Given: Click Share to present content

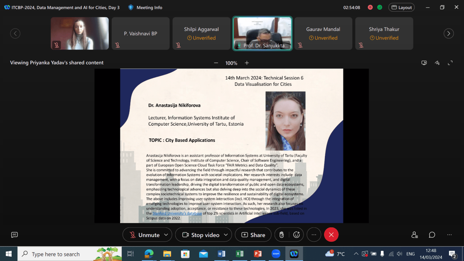Looking at the screenshot, I should pos(253,234).
